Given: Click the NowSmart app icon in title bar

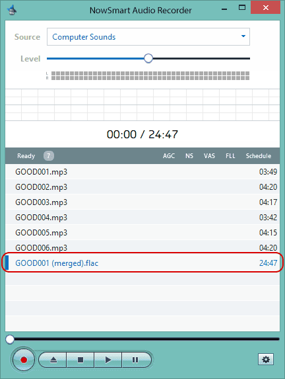Looking at the screenshot, I should click(12, 10).
